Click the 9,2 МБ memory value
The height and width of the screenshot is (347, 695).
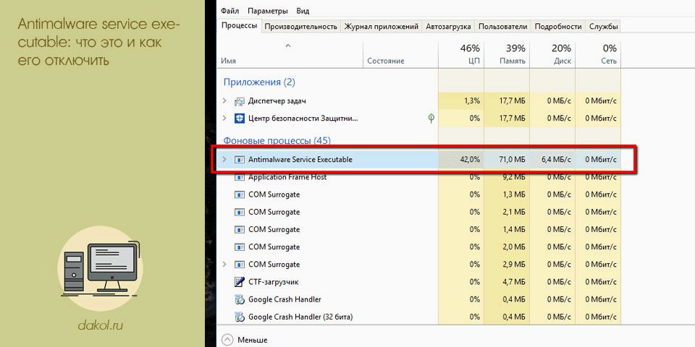513,177
